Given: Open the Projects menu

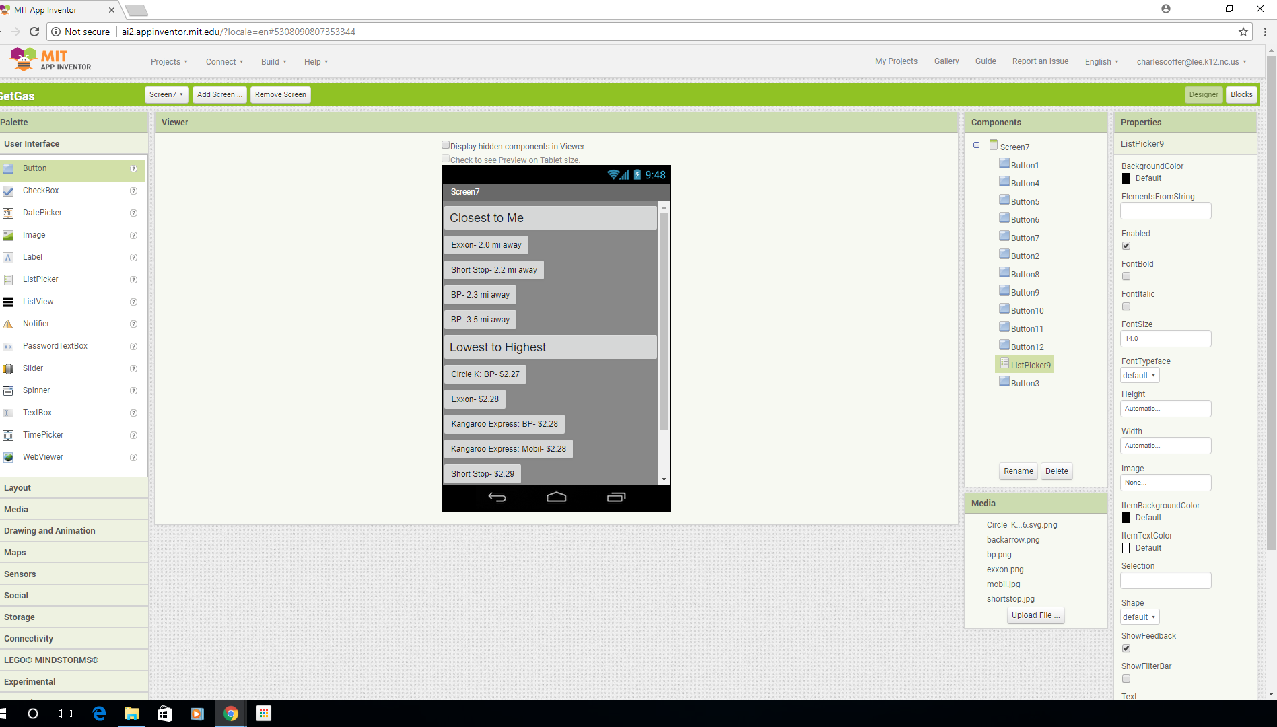Looking at the screenshot, I should coord(169,62).
